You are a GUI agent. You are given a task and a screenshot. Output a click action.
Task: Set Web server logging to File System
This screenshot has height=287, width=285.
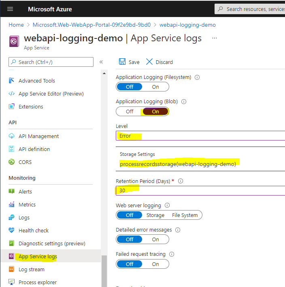point(185,215)
